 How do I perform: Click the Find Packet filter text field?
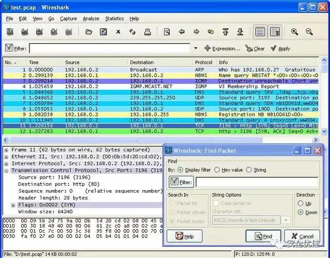(257, 182)
